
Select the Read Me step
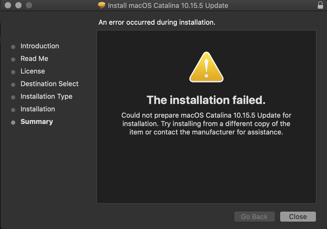click(x=34, y=59)
